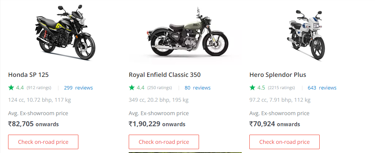375x153 pixels.
Task: View the 80 reviews for Royal Enfield
Action: (197, 88)
